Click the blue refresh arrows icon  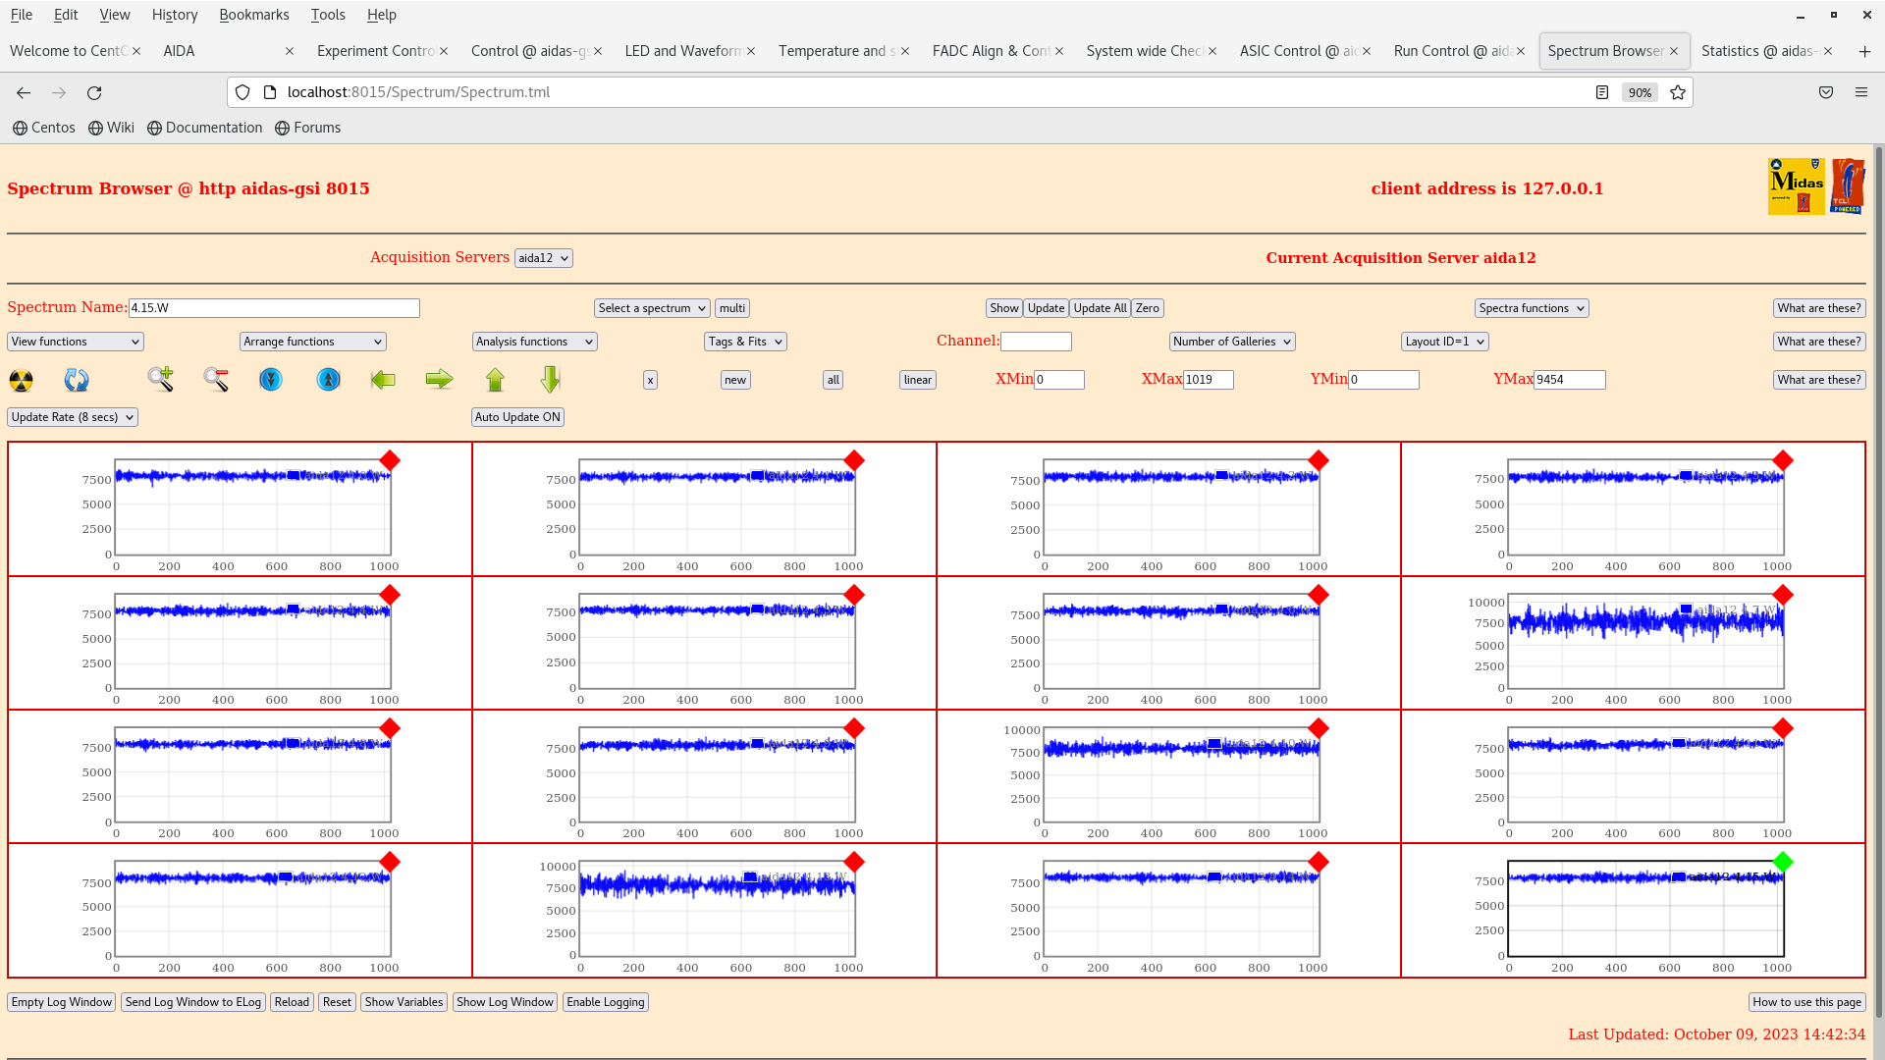[77, 380]
